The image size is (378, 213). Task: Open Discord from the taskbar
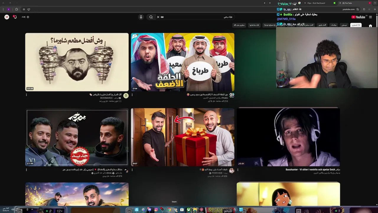click(150, 210)
